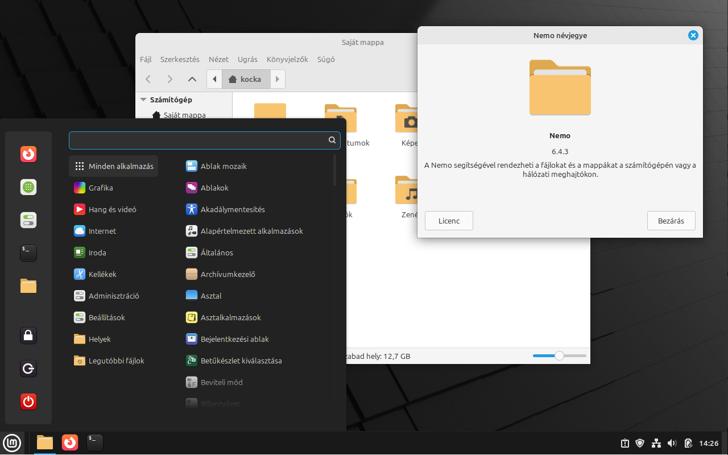Open the Nézet menu
This screenshot has height=455, width=728.
(218, 59)
